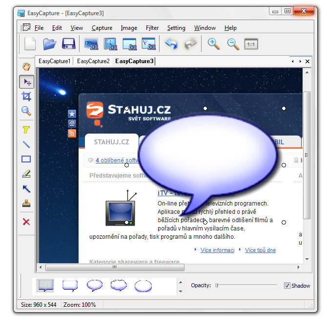
Task: Open the Capture menu
Action: point(102,28)
